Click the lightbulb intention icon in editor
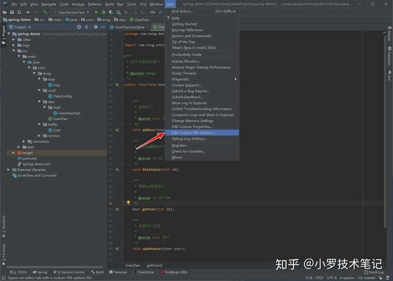The height and width of the screenshot is (281, 393). coord(128,203)
